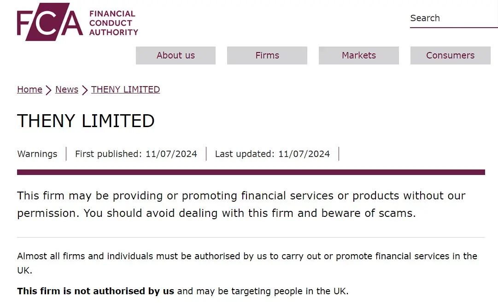Viewport: 498px width, 303px height.
Task: Click the bold "This firm is not authorised" text
Action: (x=96, y=291)
